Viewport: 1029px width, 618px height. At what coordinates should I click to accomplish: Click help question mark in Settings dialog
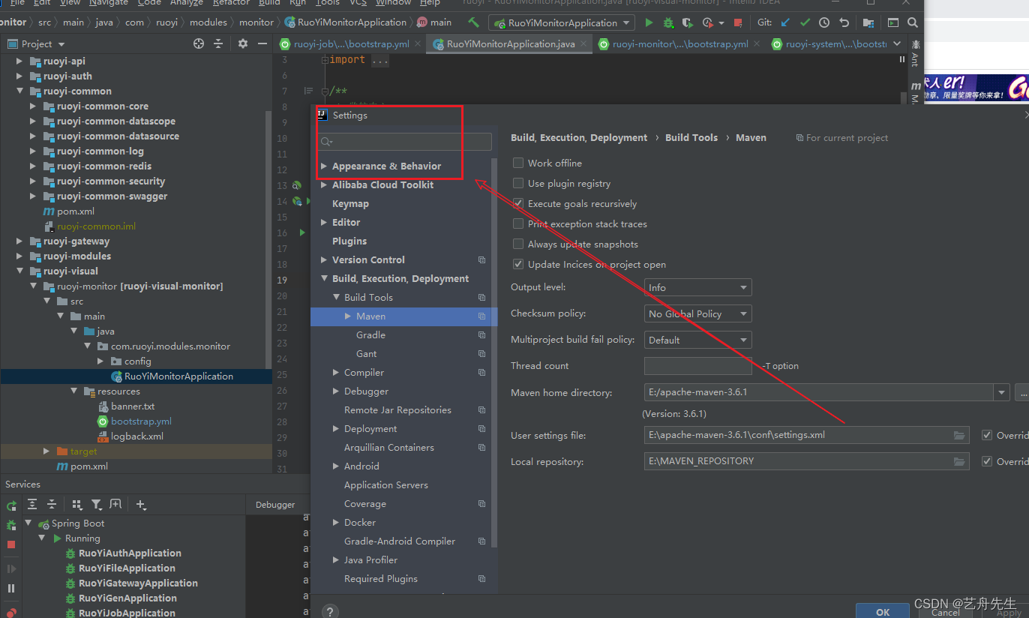tap(329, 611)
